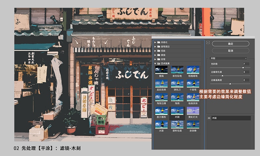Select the 彩色铅笔 filter thumbnail
The width and height of the screenshot is (260, 156).
[177, 70]
